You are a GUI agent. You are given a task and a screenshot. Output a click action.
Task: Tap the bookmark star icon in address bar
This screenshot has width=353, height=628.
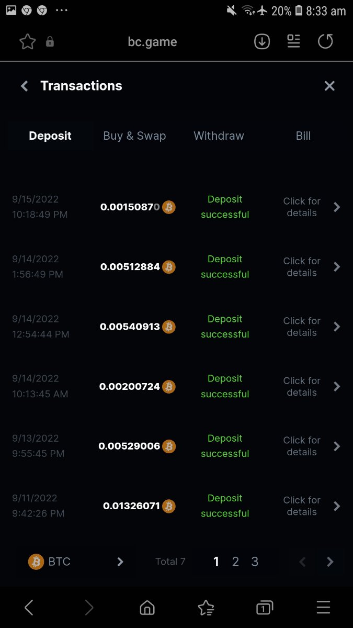27,42
